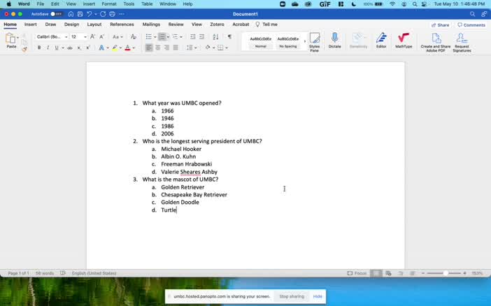Justify the paragraph text

click(176, 48)
